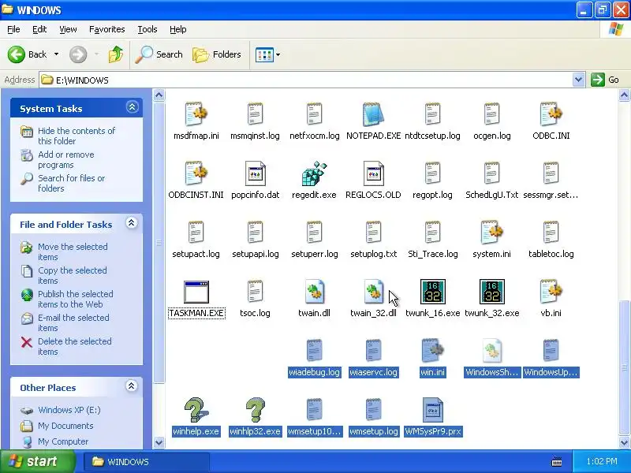Click Publish the selected items to the Web

[76, 299]
